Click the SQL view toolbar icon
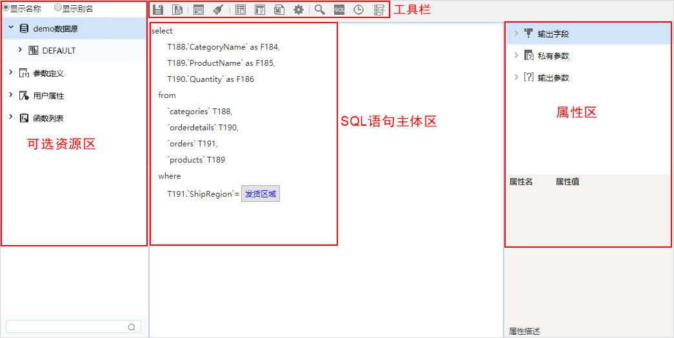Screen dimensions: 674x338 (339, 10)
